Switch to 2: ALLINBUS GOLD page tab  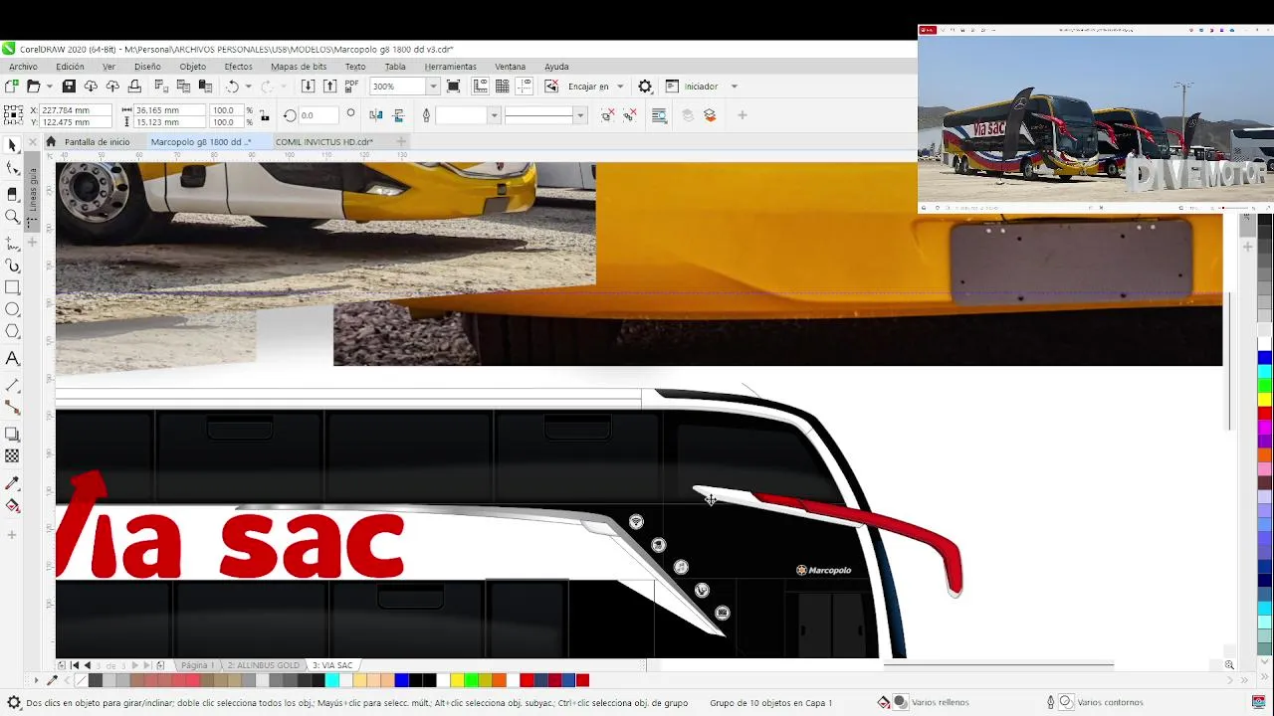[263, 665]
